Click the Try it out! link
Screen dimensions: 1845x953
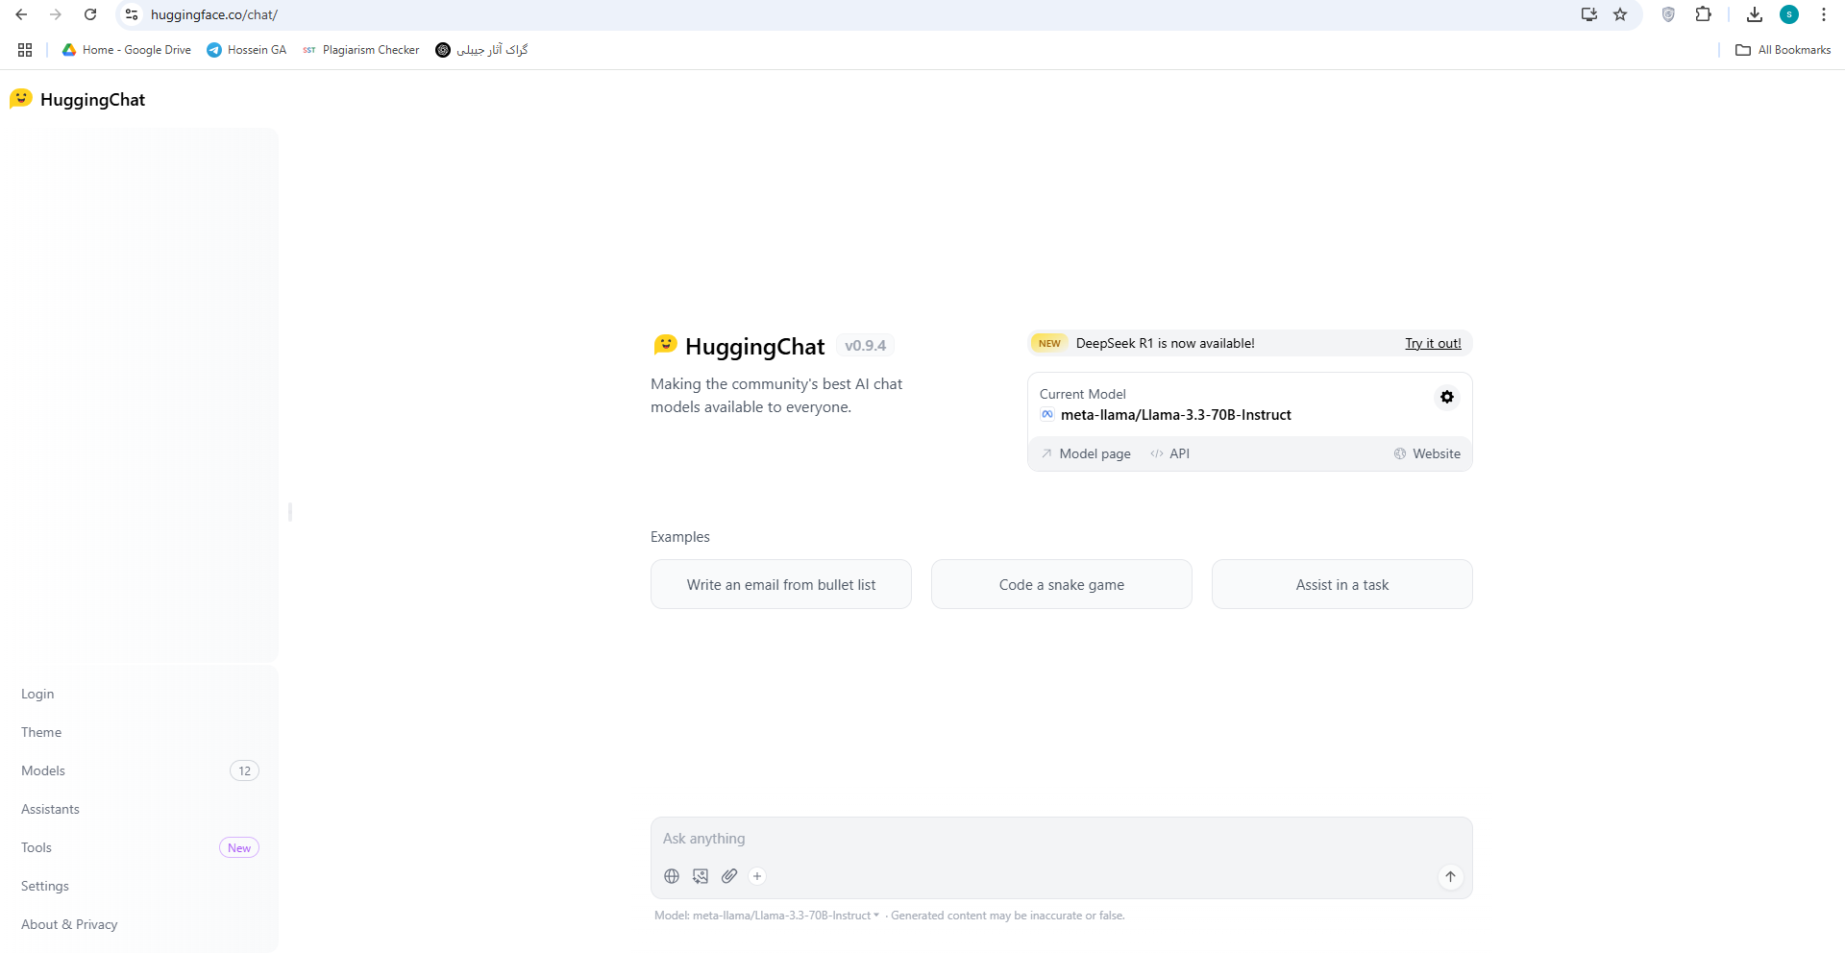click(1433, 343)
